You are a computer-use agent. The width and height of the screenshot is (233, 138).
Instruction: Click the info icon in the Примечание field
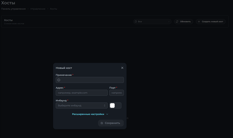[59, 80]
